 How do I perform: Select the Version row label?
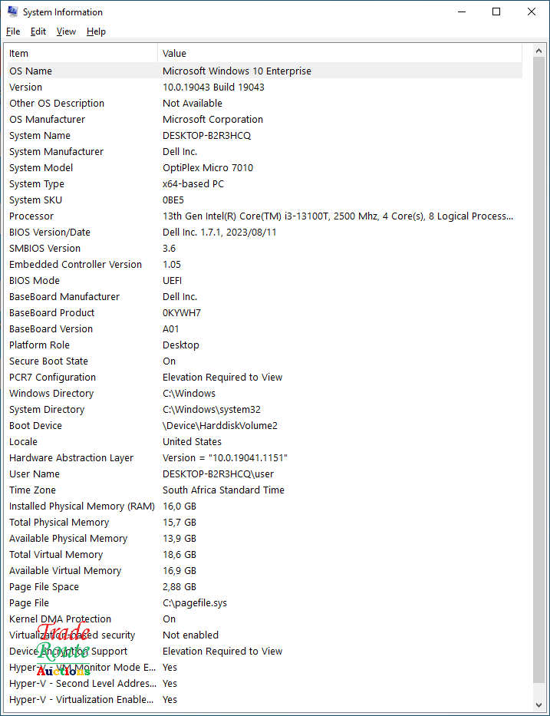coord(25,87)
